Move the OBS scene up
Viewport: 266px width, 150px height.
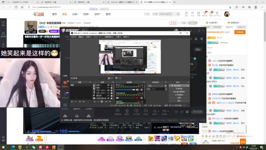[x=80, y=102]
